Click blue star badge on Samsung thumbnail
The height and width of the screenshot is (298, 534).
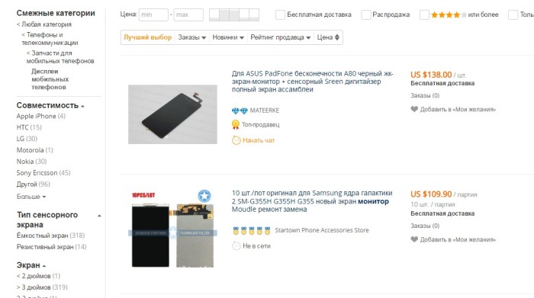pyautogui.click(x=204, y=196)
